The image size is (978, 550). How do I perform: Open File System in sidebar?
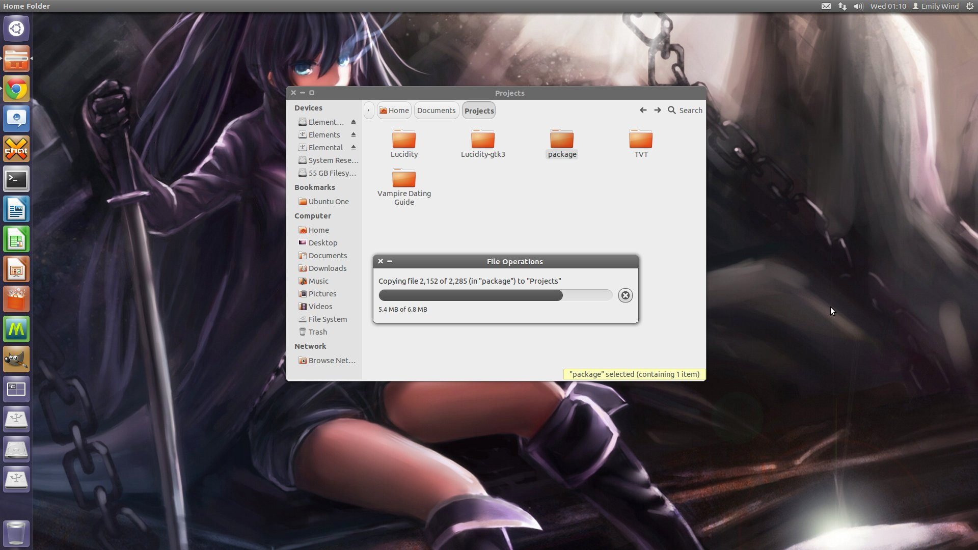pos(323,319)
